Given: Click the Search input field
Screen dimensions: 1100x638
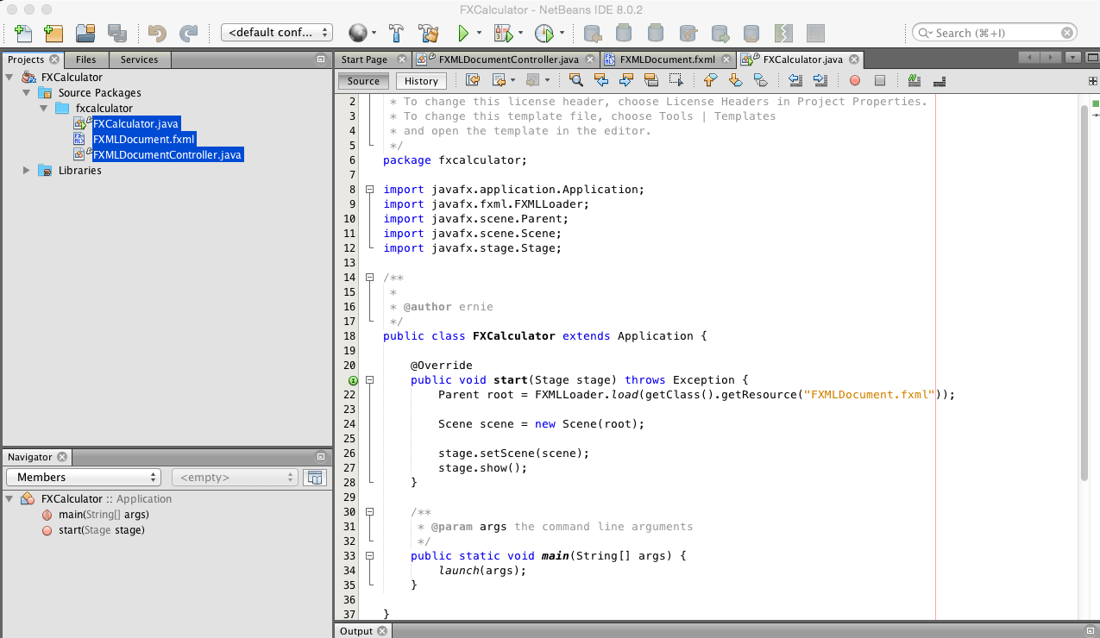Looking at the screenshot, I should click(x=994, y=33).
